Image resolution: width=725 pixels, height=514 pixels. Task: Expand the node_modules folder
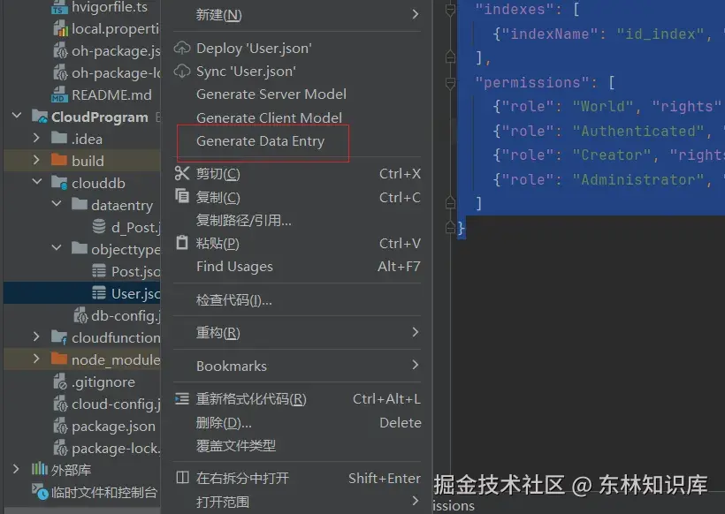[36, 359]
